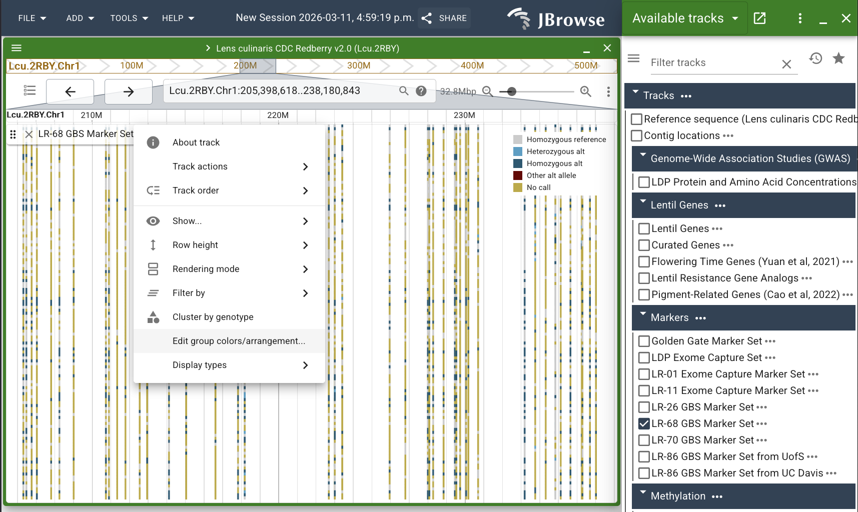This screenshot has height=512, width=858.
Task: Pan left with the back arrow
Action: (70, 91)
